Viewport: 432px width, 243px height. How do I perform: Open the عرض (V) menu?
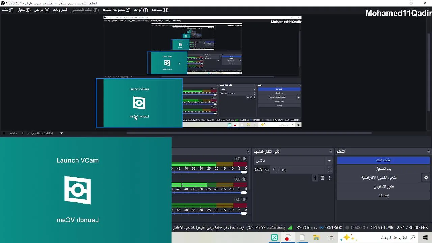(x=42, y=10)
